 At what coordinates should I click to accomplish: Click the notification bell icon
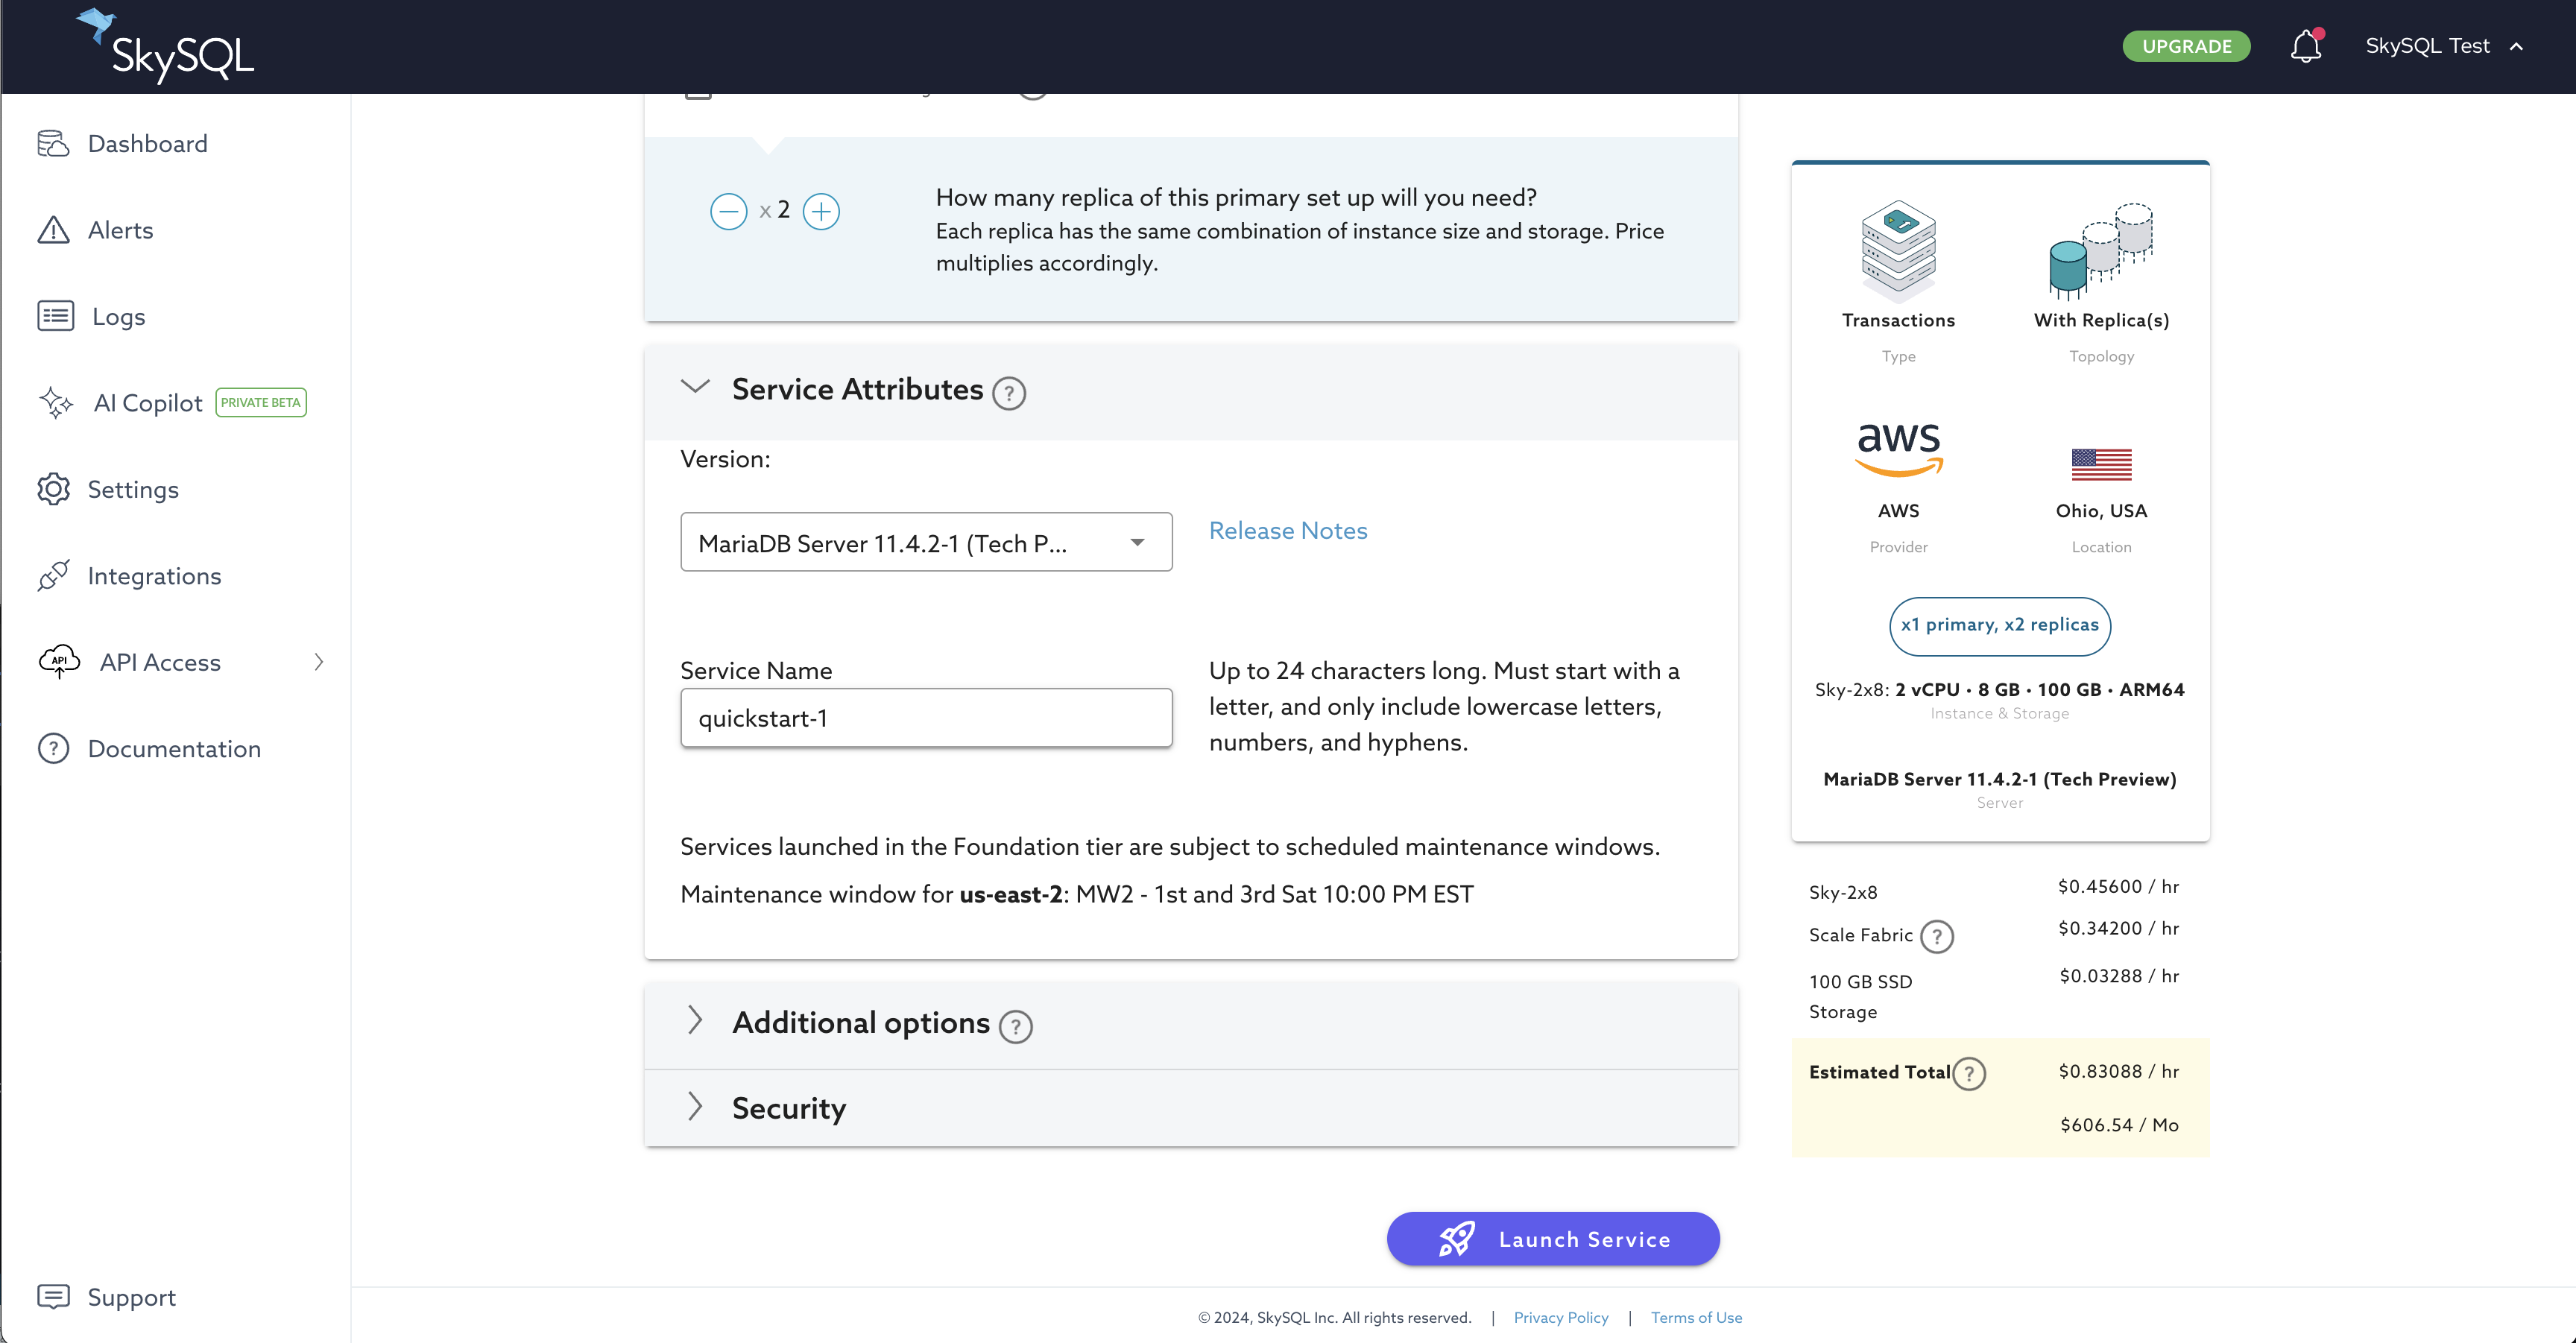point(2305,46)
